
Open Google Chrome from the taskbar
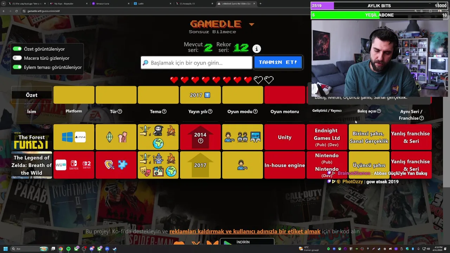click(61, 249)
